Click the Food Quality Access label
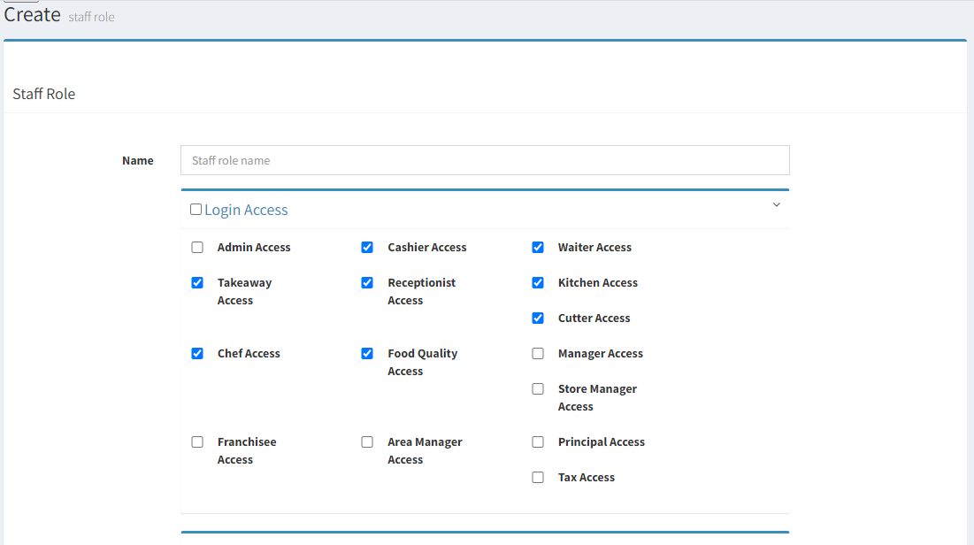The height and width of the screenshot is (545, 974). pyautogui.click(x=422, y=362)
